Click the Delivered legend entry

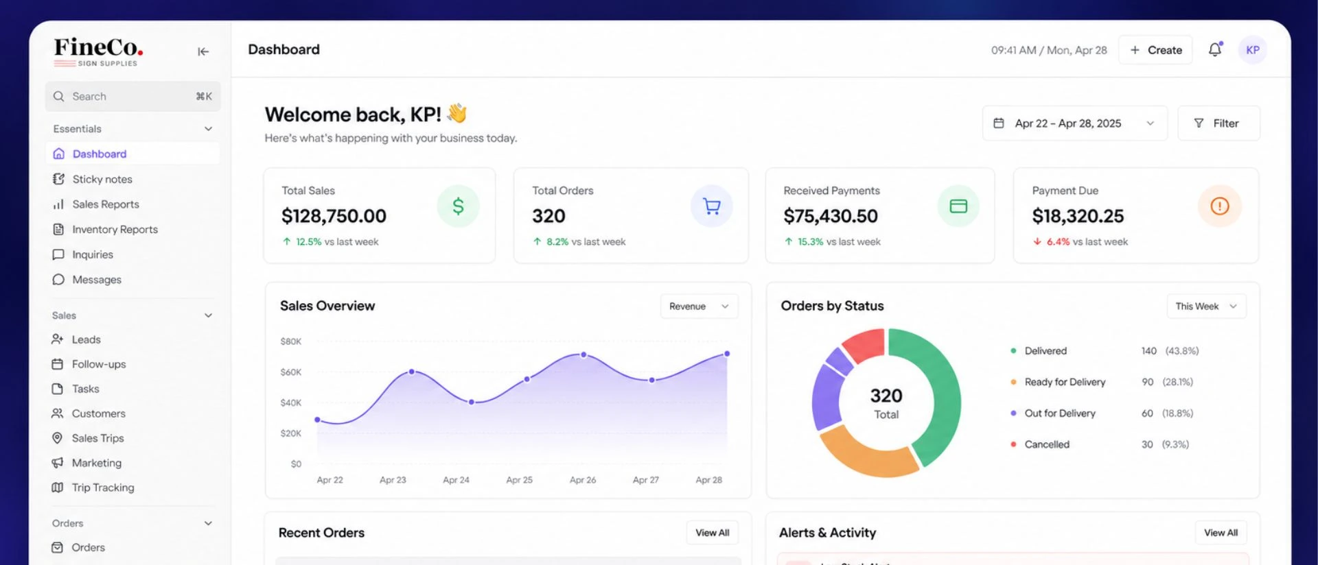(x=1105, y=351)
